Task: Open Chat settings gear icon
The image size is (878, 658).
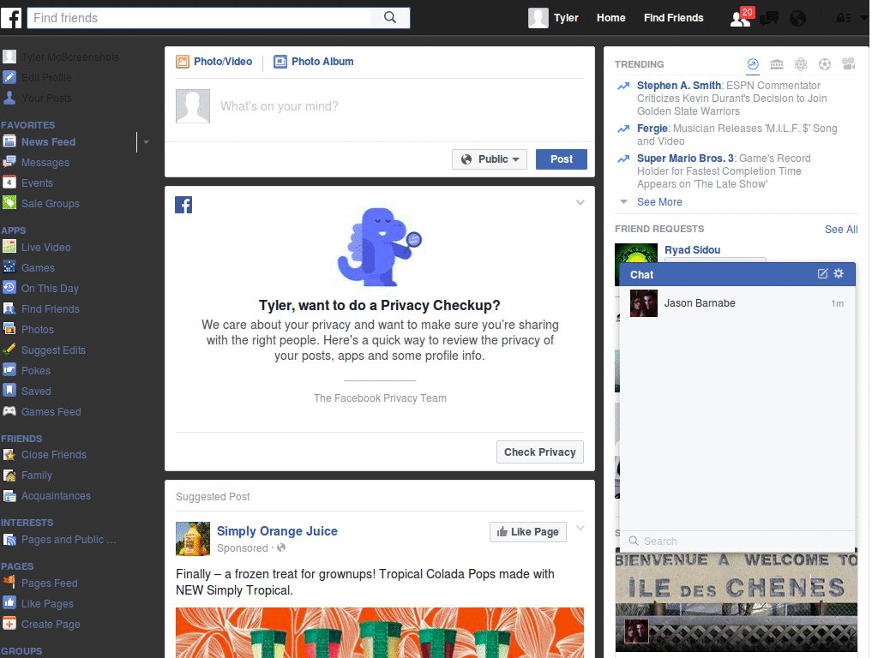Action: tap(839, 273)
